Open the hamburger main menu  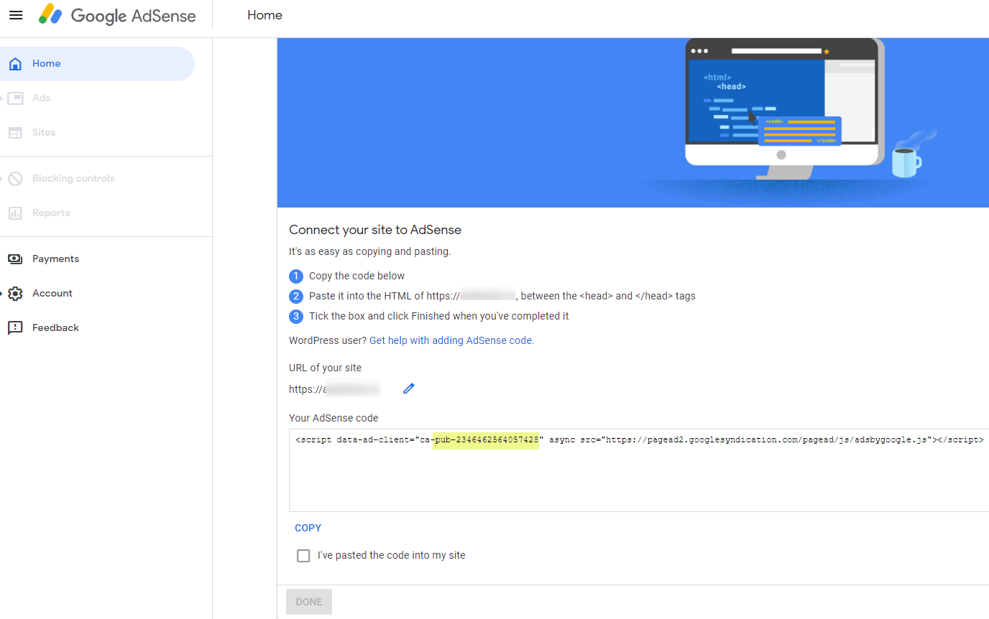(16, 15)
